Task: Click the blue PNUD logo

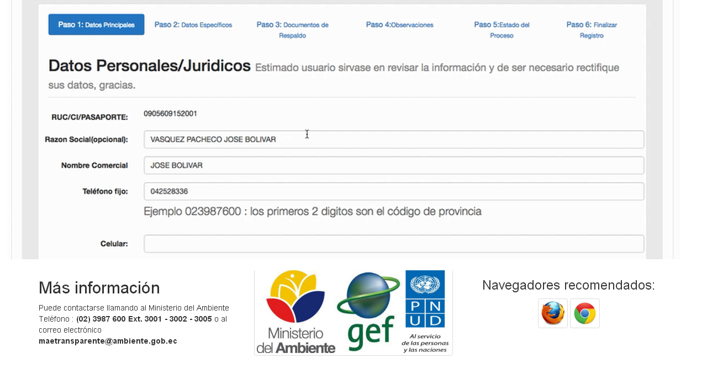Action: pos(425,312)
